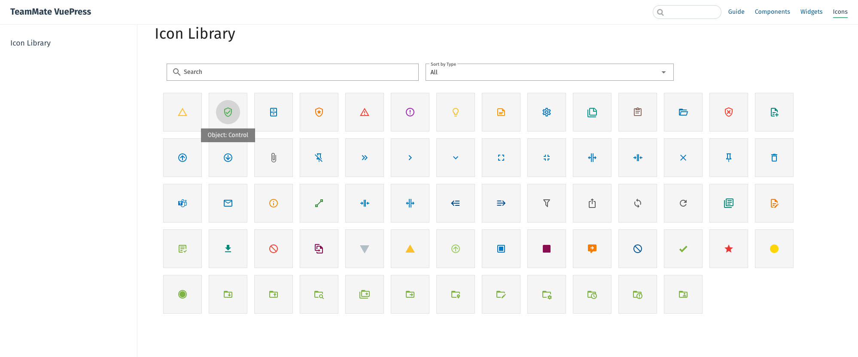
Task: Open the Sort by Type dropdown
Action: click(549, 72)
